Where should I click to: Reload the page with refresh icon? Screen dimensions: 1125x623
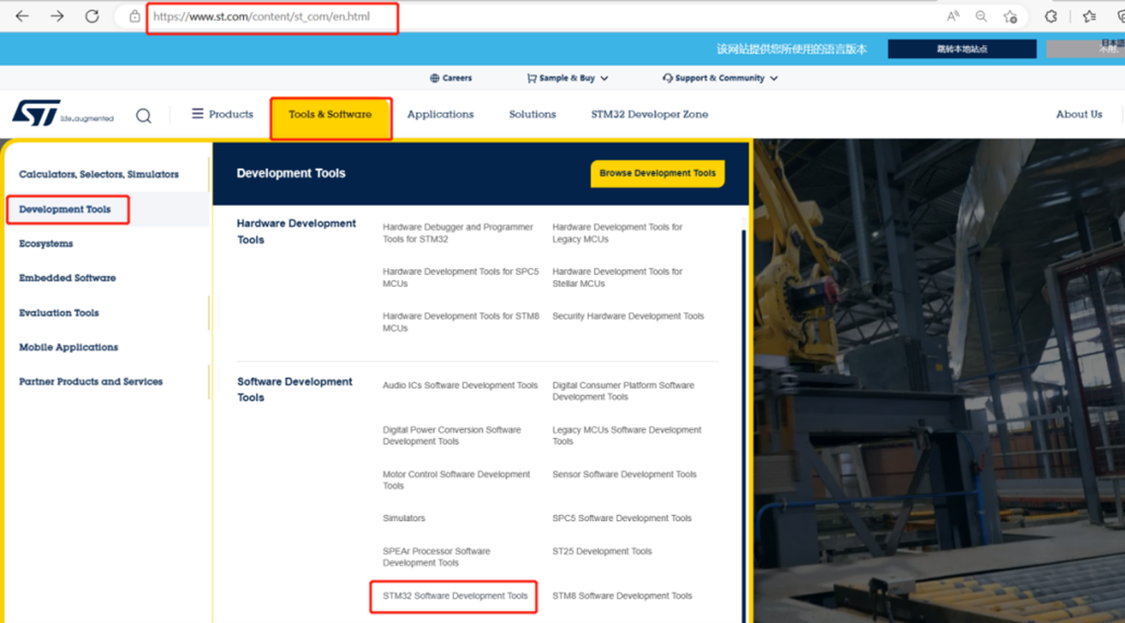(x=92, y=16)
